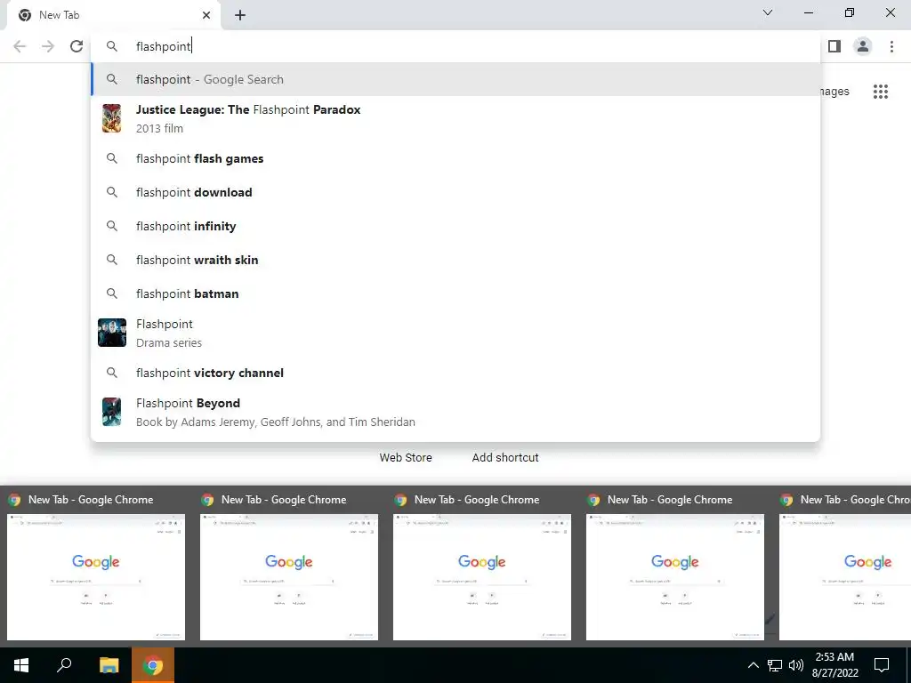Open the Chrome side panel icon

point(834,46)
